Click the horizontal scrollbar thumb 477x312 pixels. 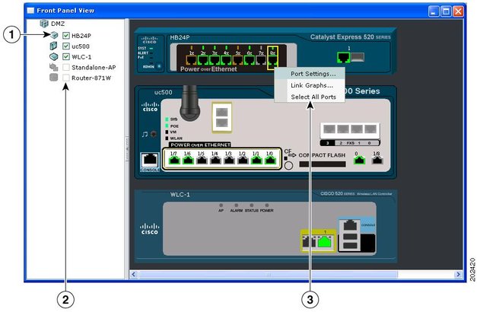tap(268, 274)
